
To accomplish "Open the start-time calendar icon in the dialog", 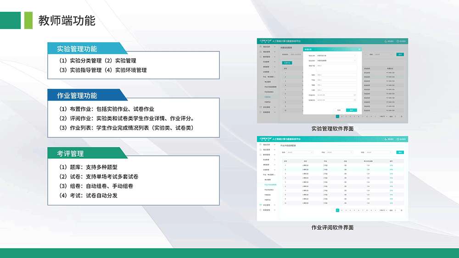I will [x=355, y=95].
